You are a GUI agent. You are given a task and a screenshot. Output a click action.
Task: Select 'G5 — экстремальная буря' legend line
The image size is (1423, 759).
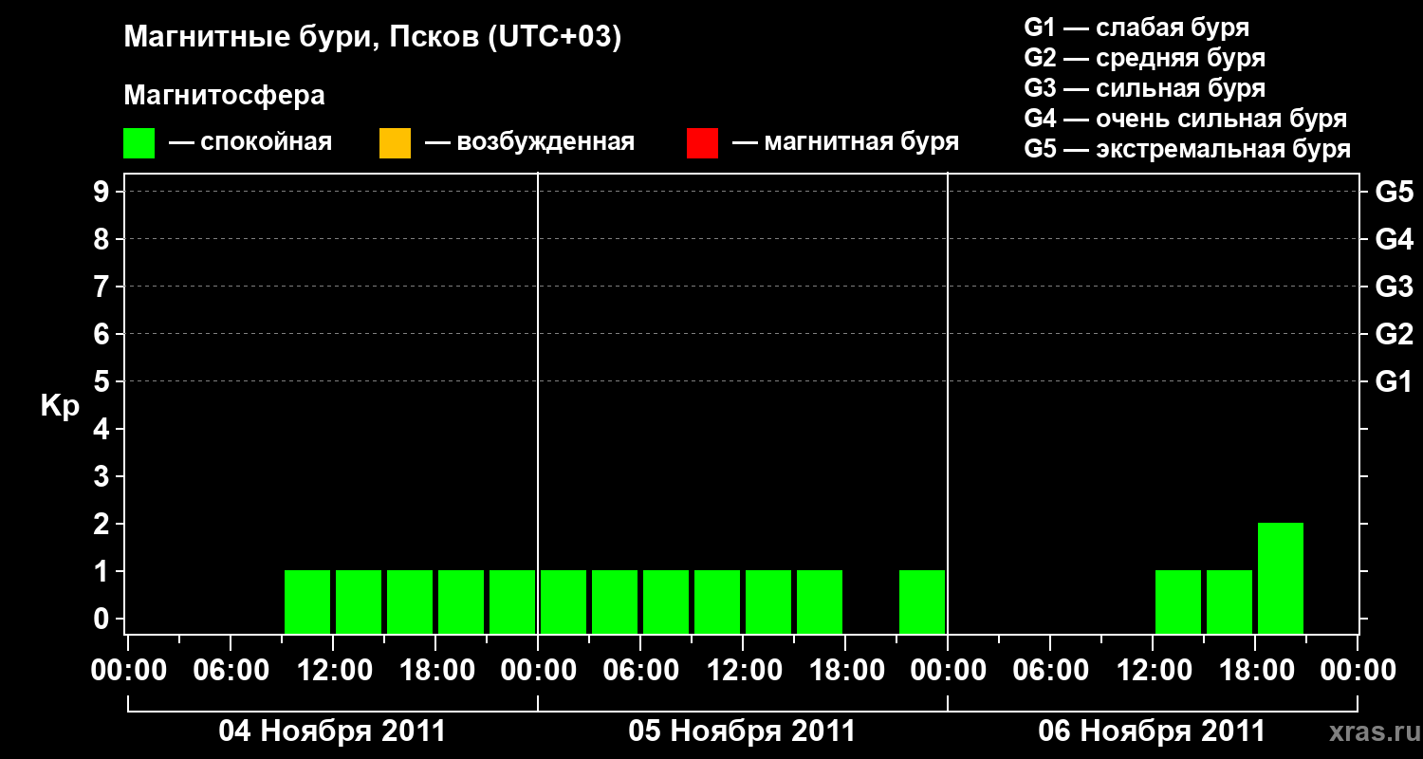pyautogui.click(x=1187, y=149)
